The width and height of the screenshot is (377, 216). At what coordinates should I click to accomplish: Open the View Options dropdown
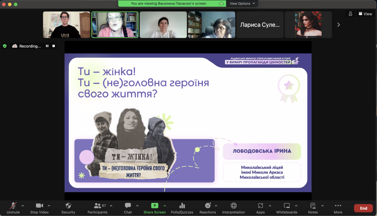(242, 3)
